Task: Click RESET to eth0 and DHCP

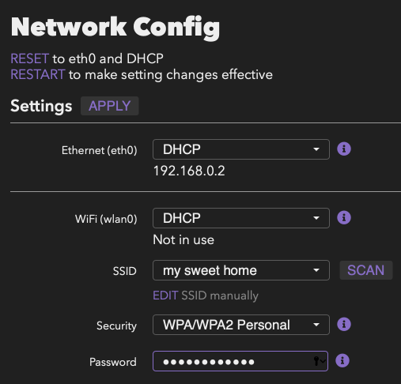Action: coord(29,58)
